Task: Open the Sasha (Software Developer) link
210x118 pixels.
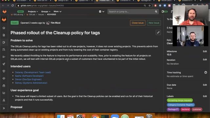Action: (x=29, y=76)
